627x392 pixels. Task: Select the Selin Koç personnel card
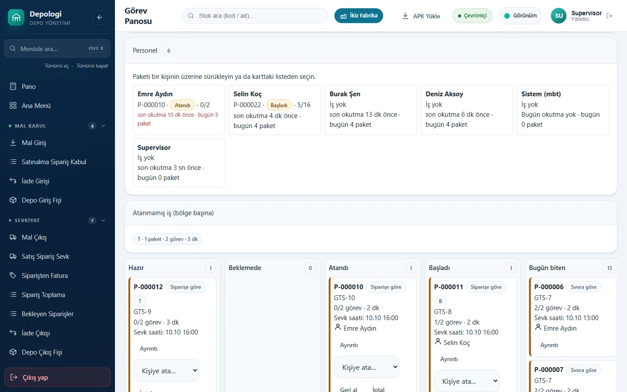[x=275, y=110]
